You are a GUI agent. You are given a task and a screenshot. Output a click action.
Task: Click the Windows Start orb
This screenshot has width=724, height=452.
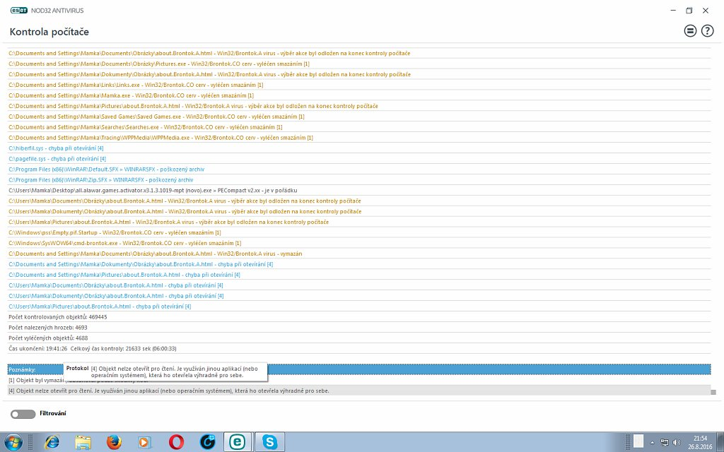click(13, 442)
